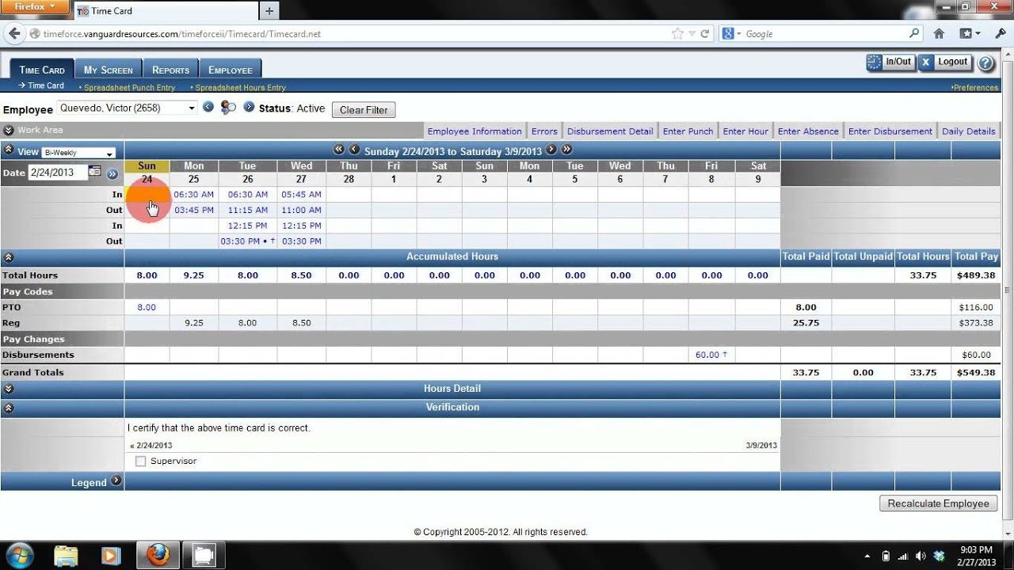Jump forward with double-right pay period arrow

tap(566, 150)
